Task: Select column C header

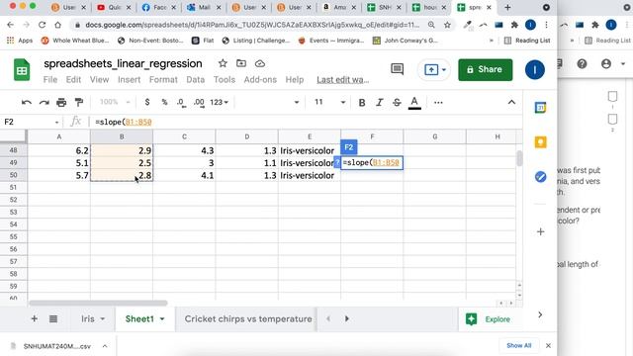Action: 184,136
